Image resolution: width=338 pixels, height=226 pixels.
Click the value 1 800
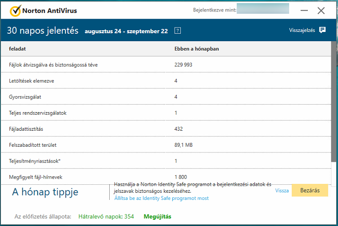(181, 177)
